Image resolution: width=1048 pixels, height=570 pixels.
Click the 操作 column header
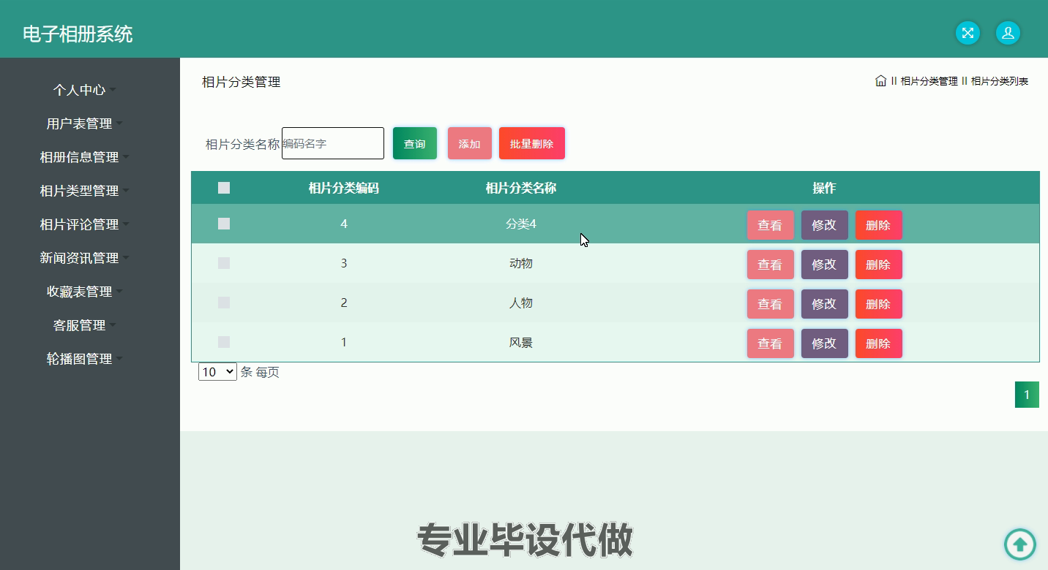tap(824, 188)
